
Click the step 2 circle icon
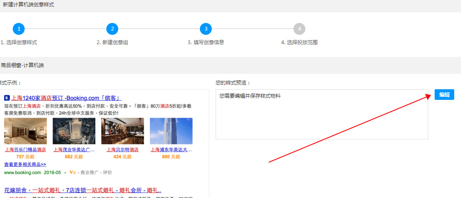pyautogui.click(x=112, y=29)
